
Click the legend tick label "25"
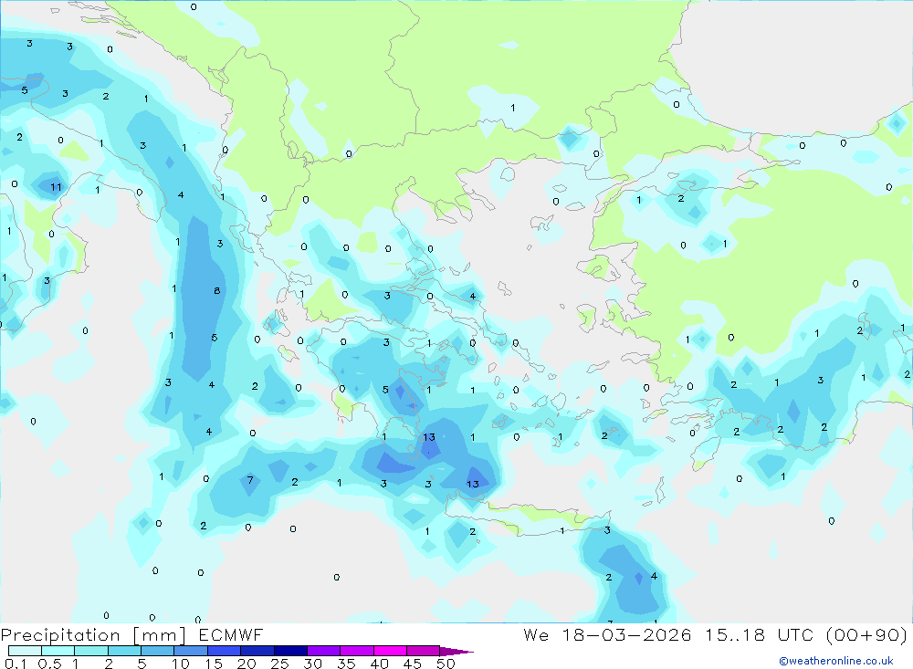coord(280,664)
